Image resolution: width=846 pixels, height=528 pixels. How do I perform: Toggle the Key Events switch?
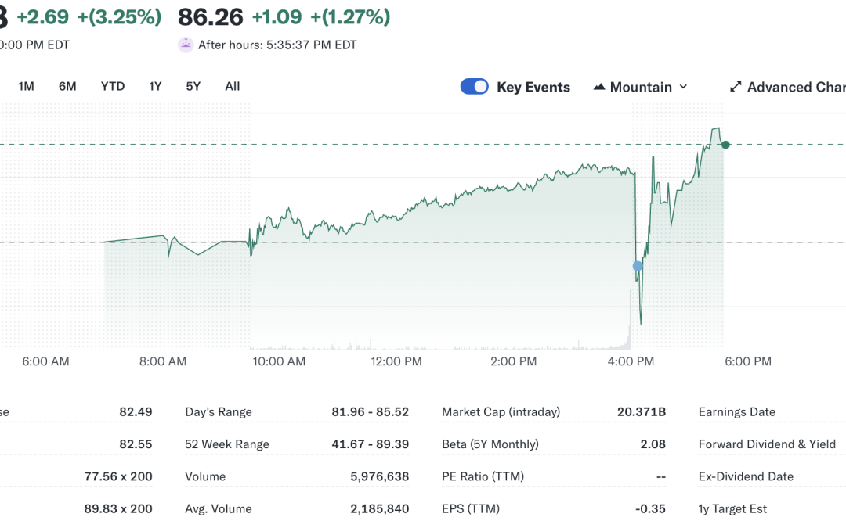click(x=475, y=87)
